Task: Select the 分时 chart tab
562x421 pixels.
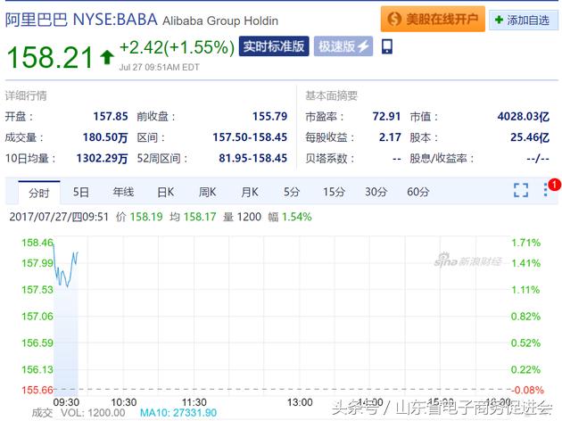Action: pyautogui.click(x=38, y=192)
